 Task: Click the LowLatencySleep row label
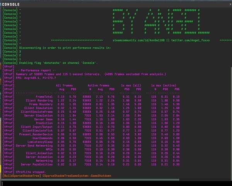40,142
